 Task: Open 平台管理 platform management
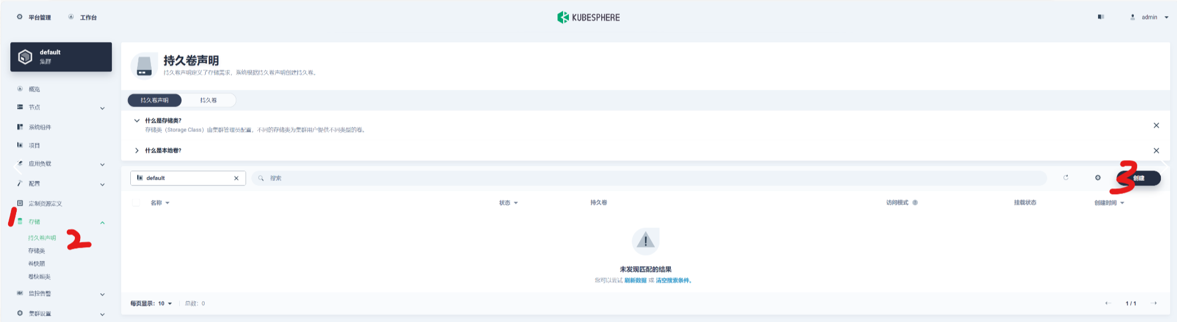(x=34, y=17)
